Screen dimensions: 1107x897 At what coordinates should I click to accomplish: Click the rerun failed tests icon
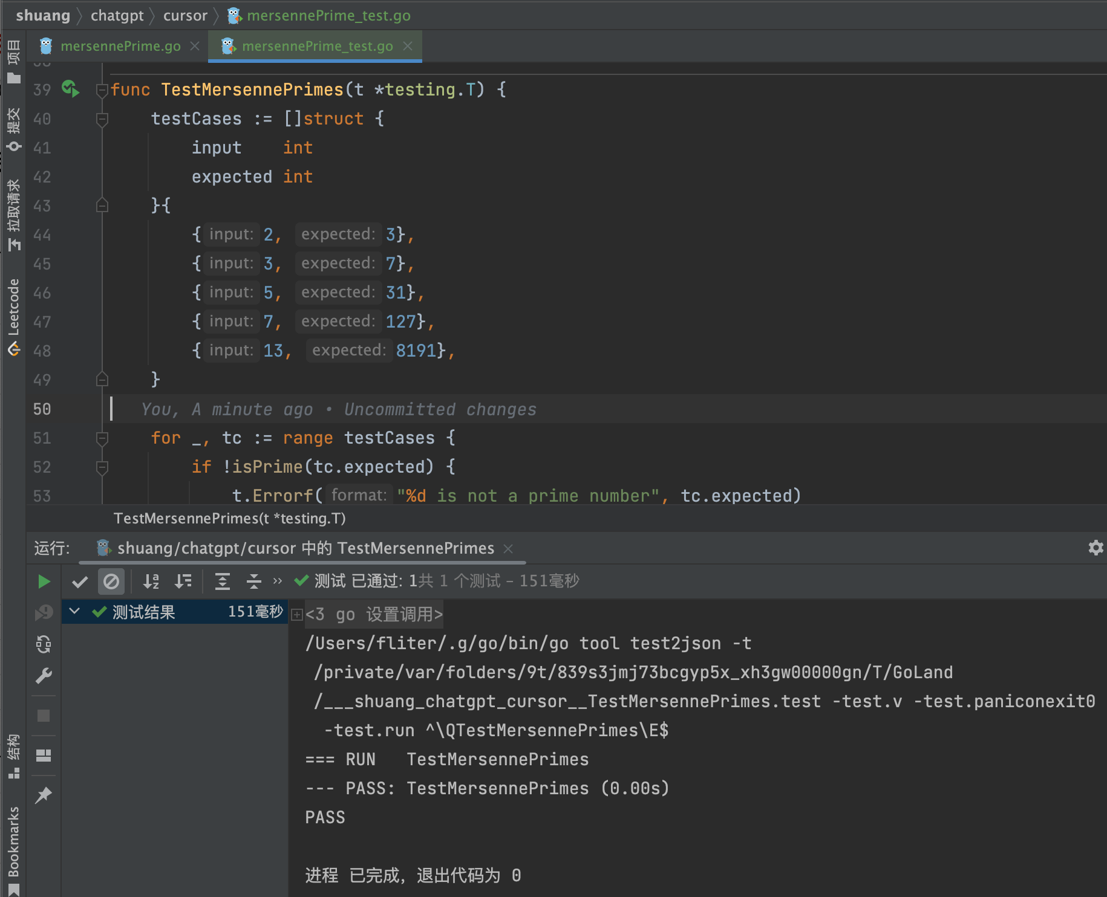pos(44,613)
